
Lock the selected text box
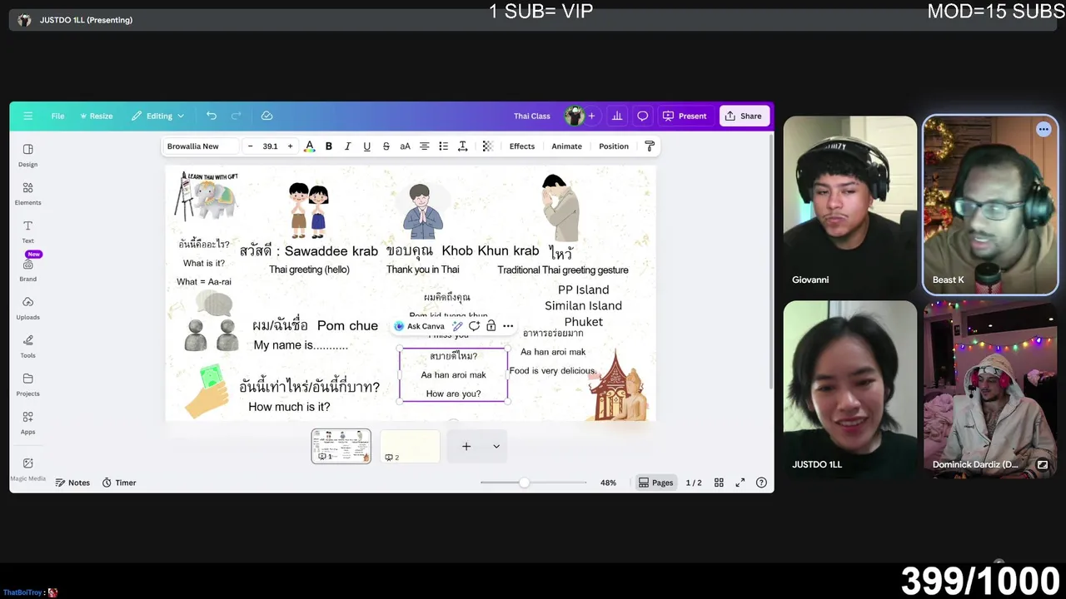491,326
